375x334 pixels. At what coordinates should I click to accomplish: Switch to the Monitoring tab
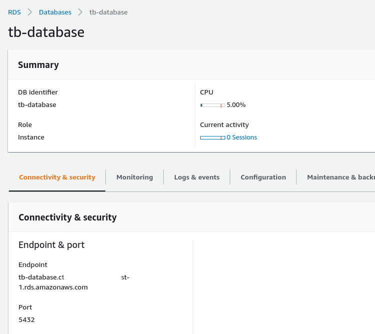tap(134, 177)
